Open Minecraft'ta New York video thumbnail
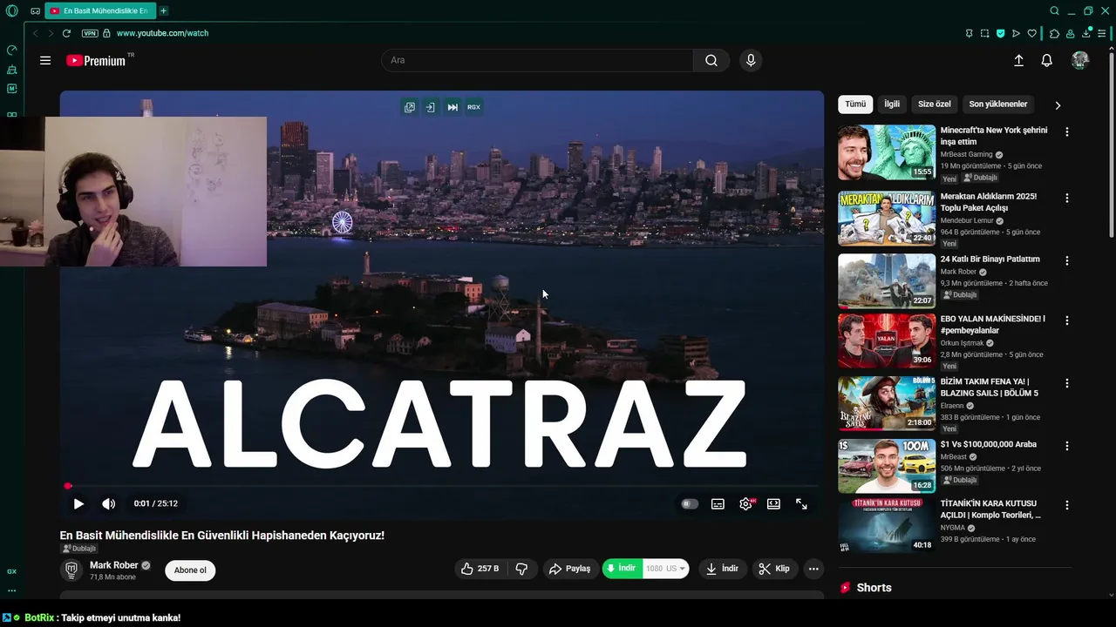The image size is (1116, 627). (887, 152)
